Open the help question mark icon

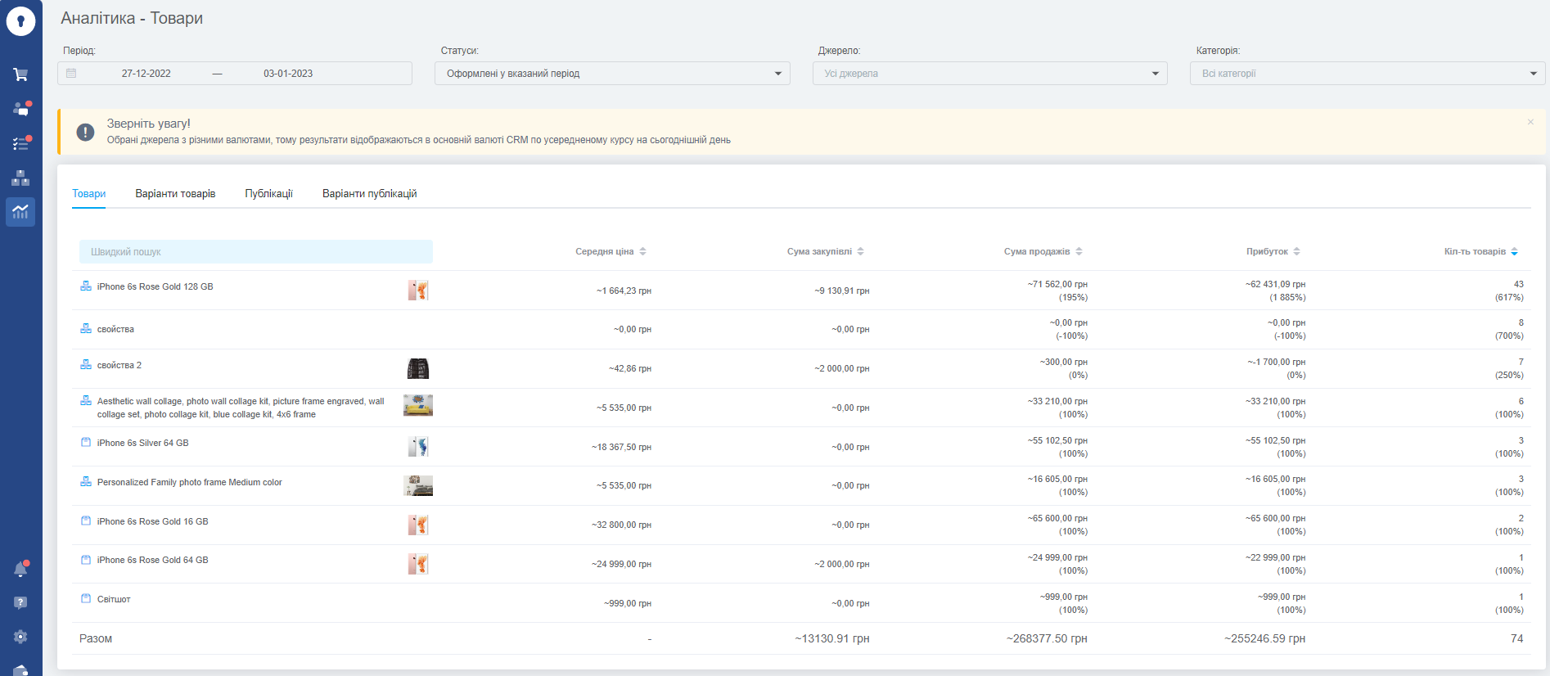20,603
